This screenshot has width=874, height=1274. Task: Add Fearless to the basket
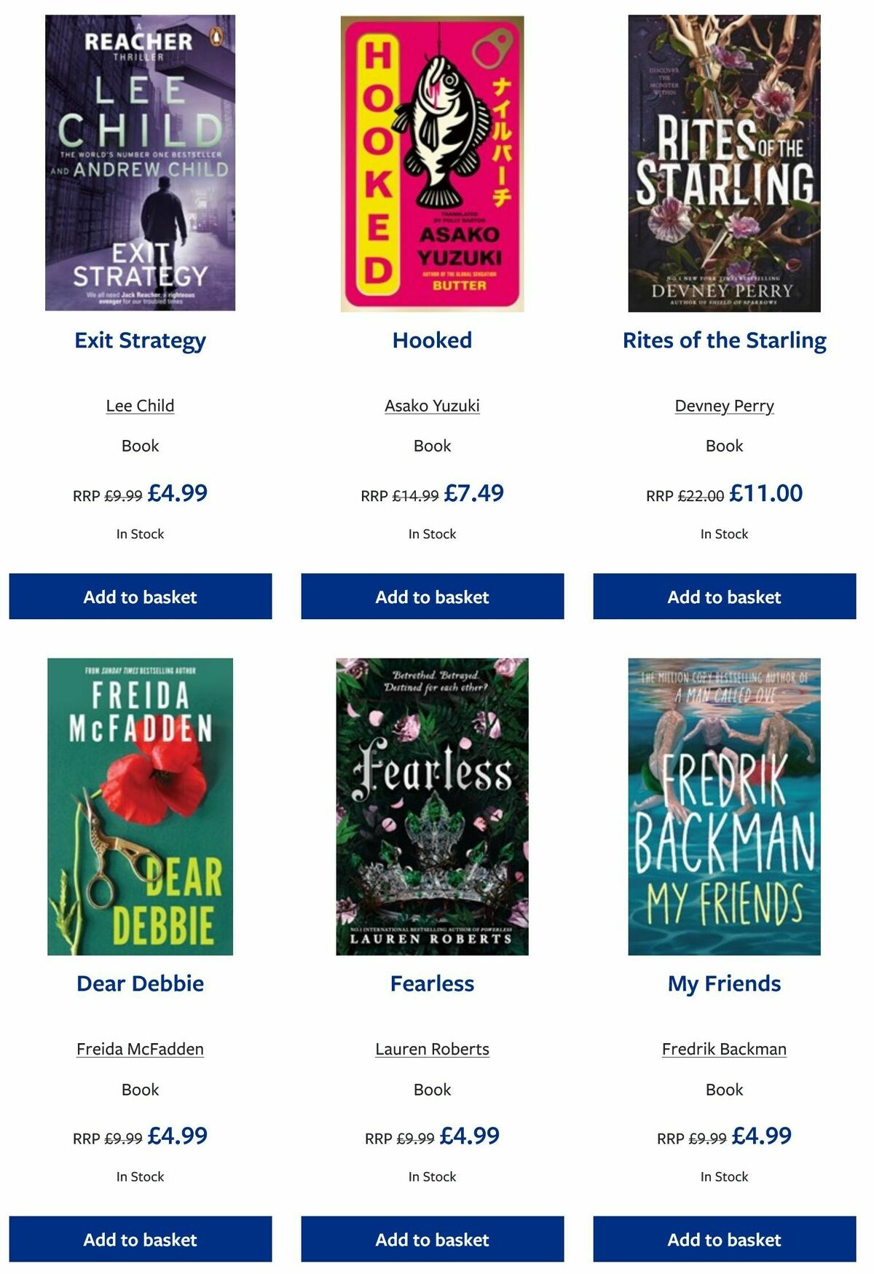pyautogui.click(x=433, y=1239)
